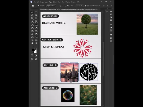The height and width of the screenshot is (107, 143).
Task: Go to the Home screen icon
Action: click(33, 6)
